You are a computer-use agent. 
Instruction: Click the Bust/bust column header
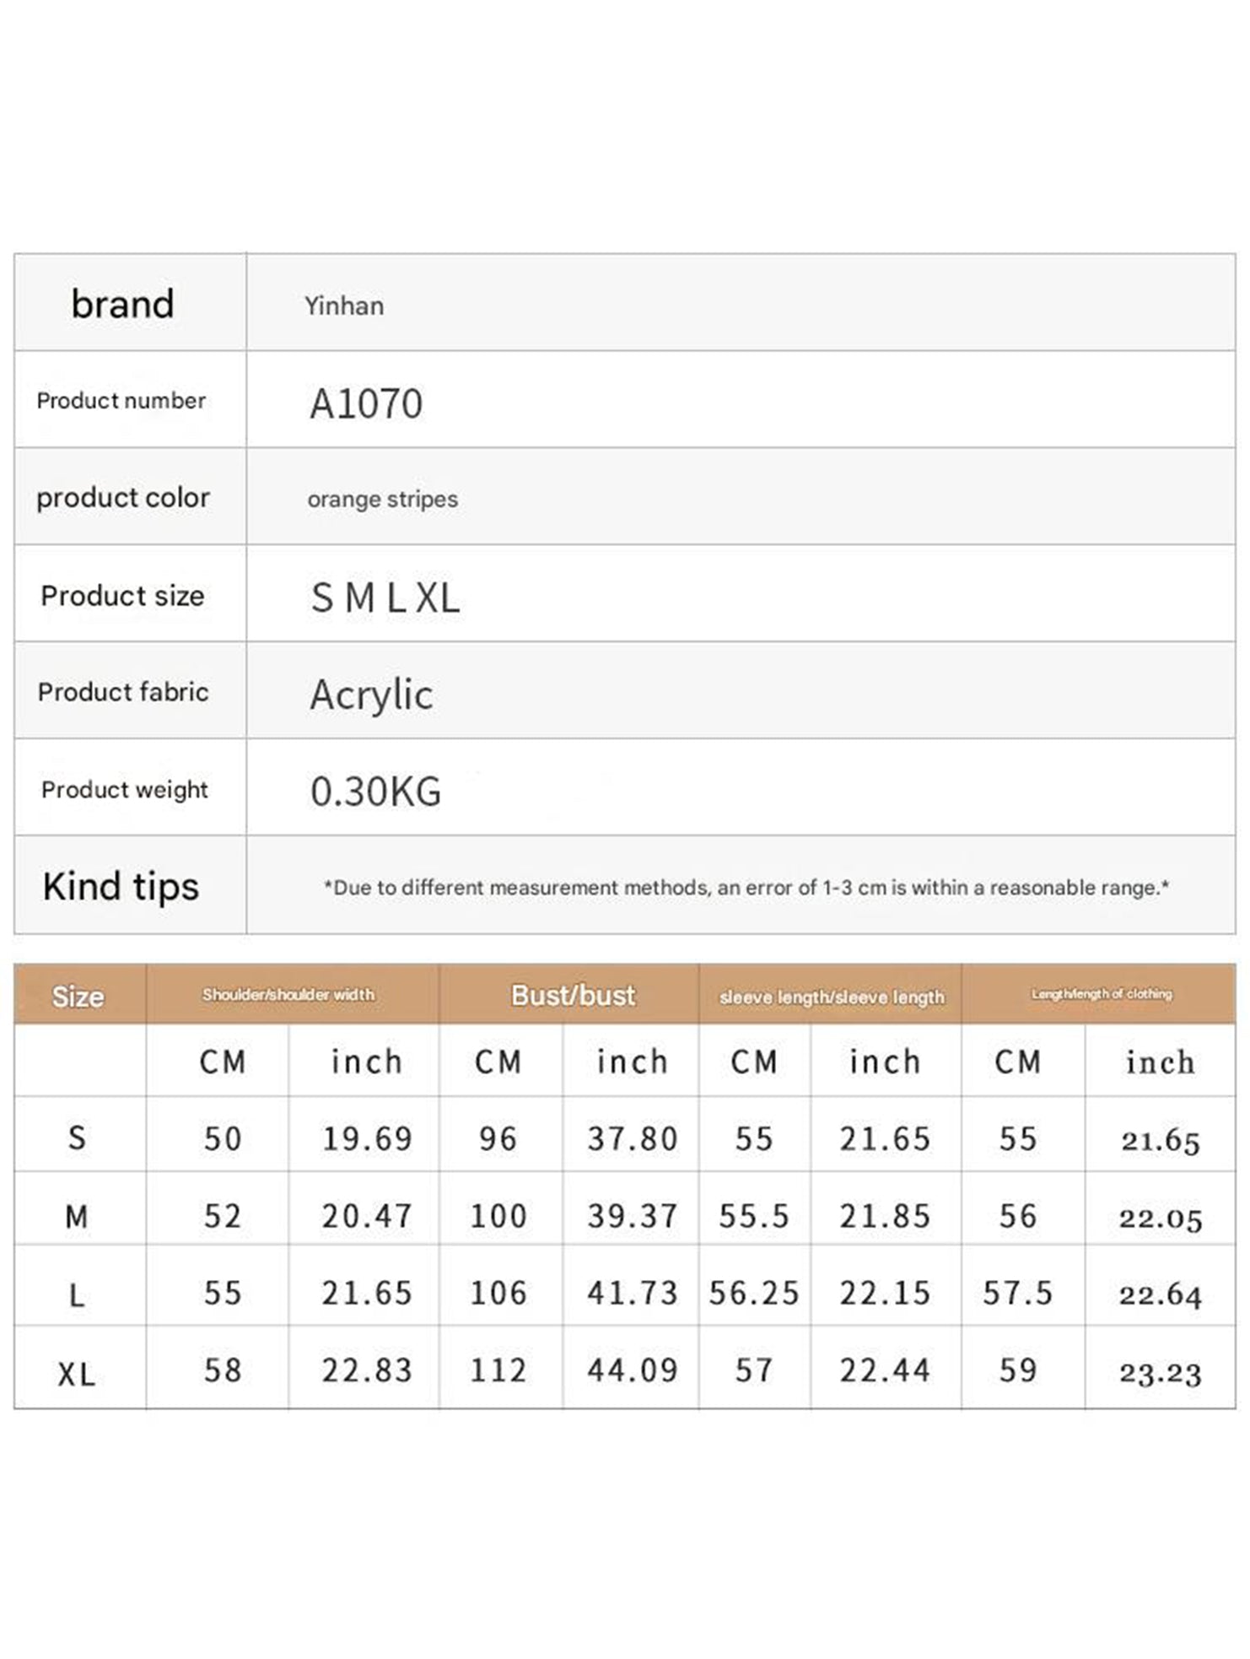coord(573,996)
